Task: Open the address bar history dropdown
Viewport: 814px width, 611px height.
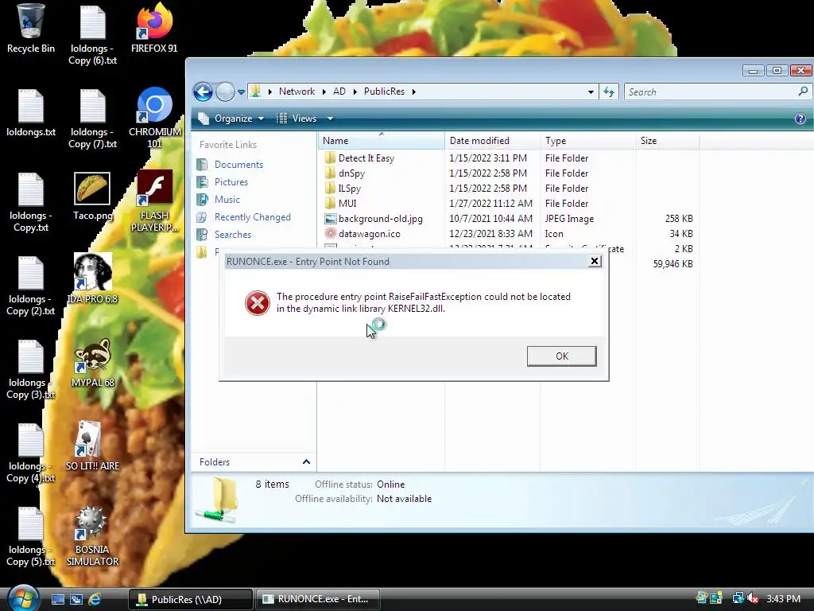Action: [x=591, y=92]
